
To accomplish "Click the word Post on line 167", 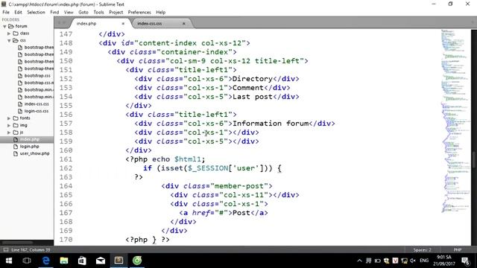I will [x=241, y=213].
